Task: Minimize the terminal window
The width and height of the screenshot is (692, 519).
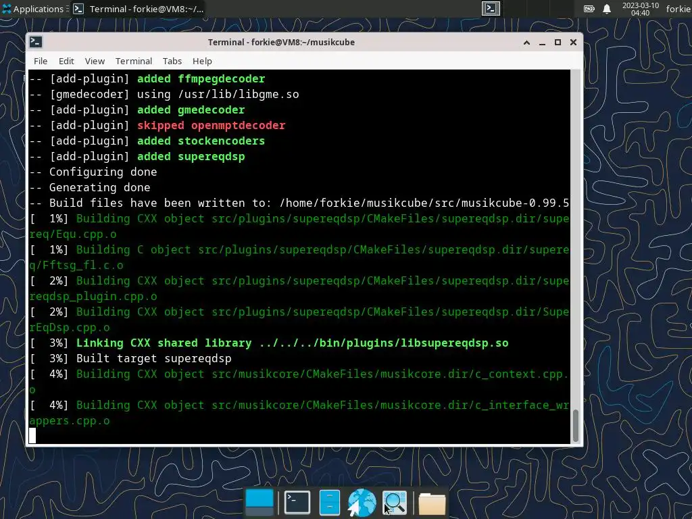Action: (543, 43)
